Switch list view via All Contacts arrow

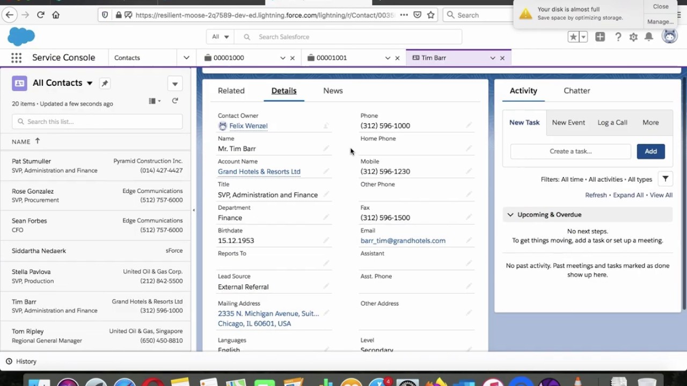pos(90,83)
